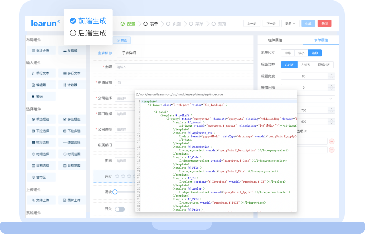Viewport: 365px width, 234px height.
Task: Click the red remove icon beside first tab option
Action: click(332, 141)
